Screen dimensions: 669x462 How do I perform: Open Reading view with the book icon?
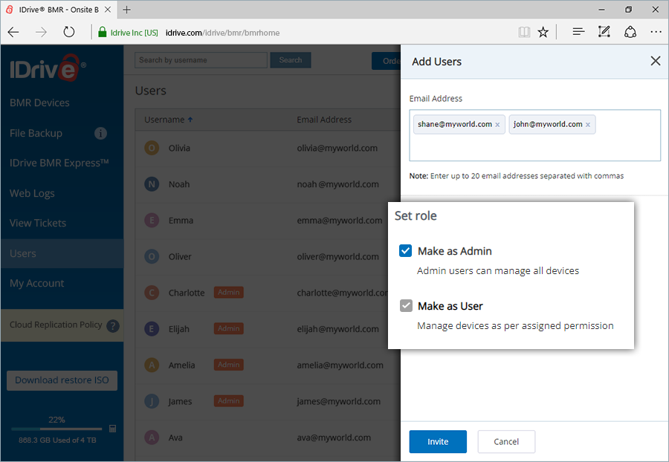[524, 32]
